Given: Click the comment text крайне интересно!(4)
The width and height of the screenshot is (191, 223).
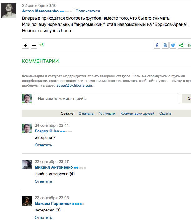Looking at the screenshot, I should coord(55,174).
